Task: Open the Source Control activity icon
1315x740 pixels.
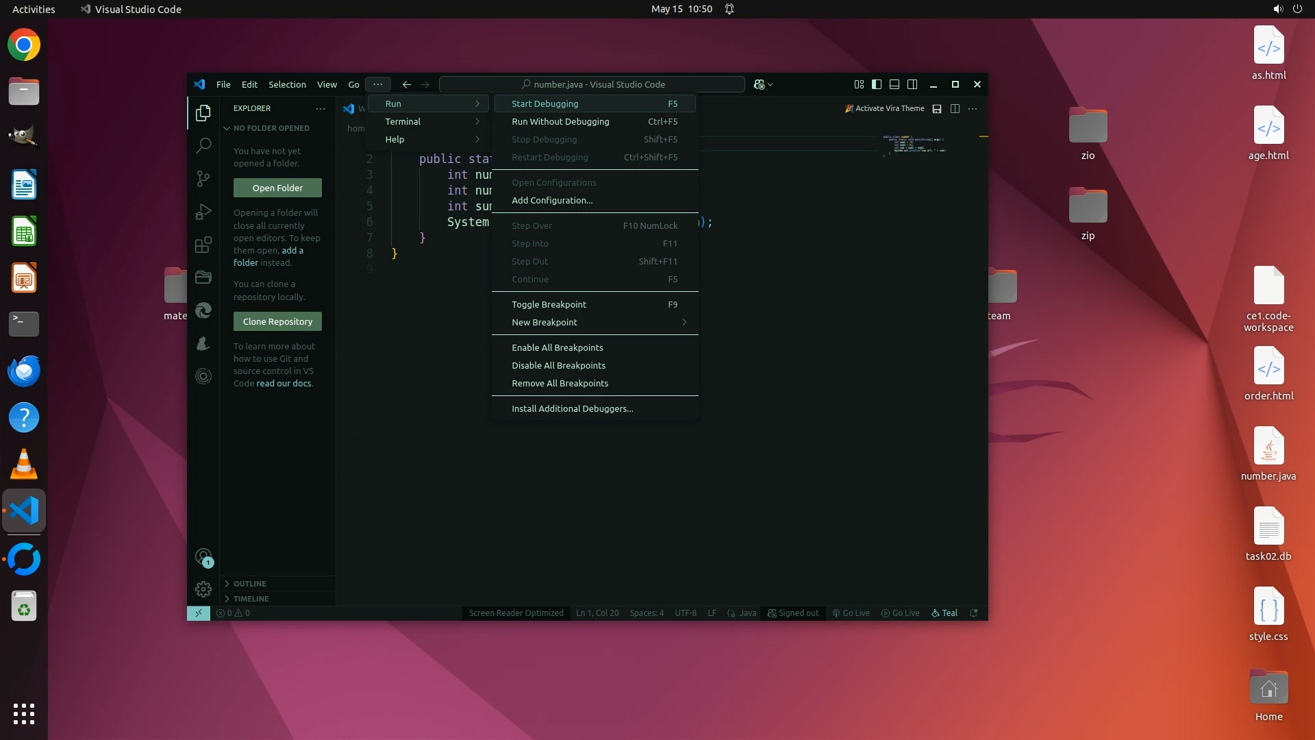Action: click(x=203, y=179)
